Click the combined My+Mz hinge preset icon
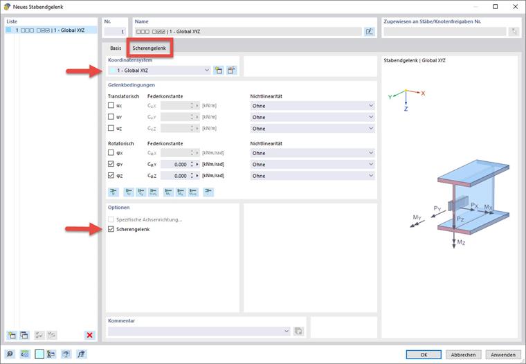The image size is (526, 364). click(x=193, y=192)
